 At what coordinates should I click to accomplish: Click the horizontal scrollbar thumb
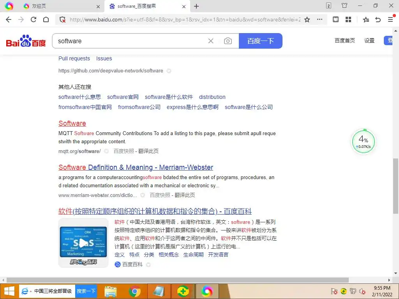click(178, 280)
